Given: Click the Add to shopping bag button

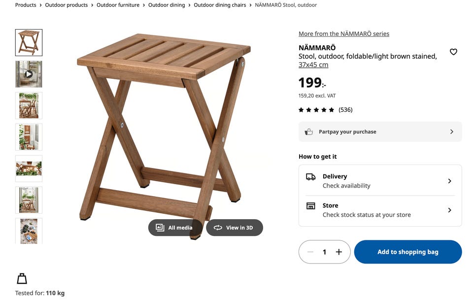Looking at the screenshot, I should click(x=408, y=252).
